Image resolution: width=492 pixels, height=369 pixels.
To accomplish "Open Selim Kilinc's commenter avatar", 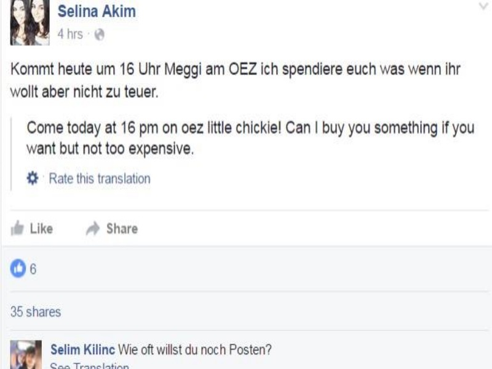I will tap(26, 355).
